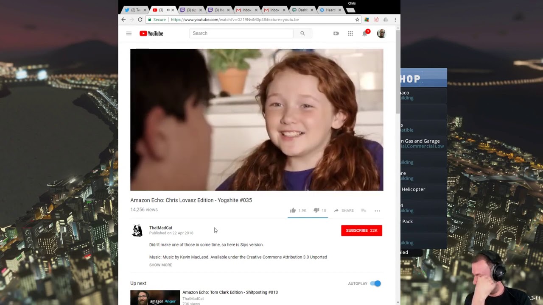
Task: Select 'Pack' item in game panel
Action: click(407, 222)
